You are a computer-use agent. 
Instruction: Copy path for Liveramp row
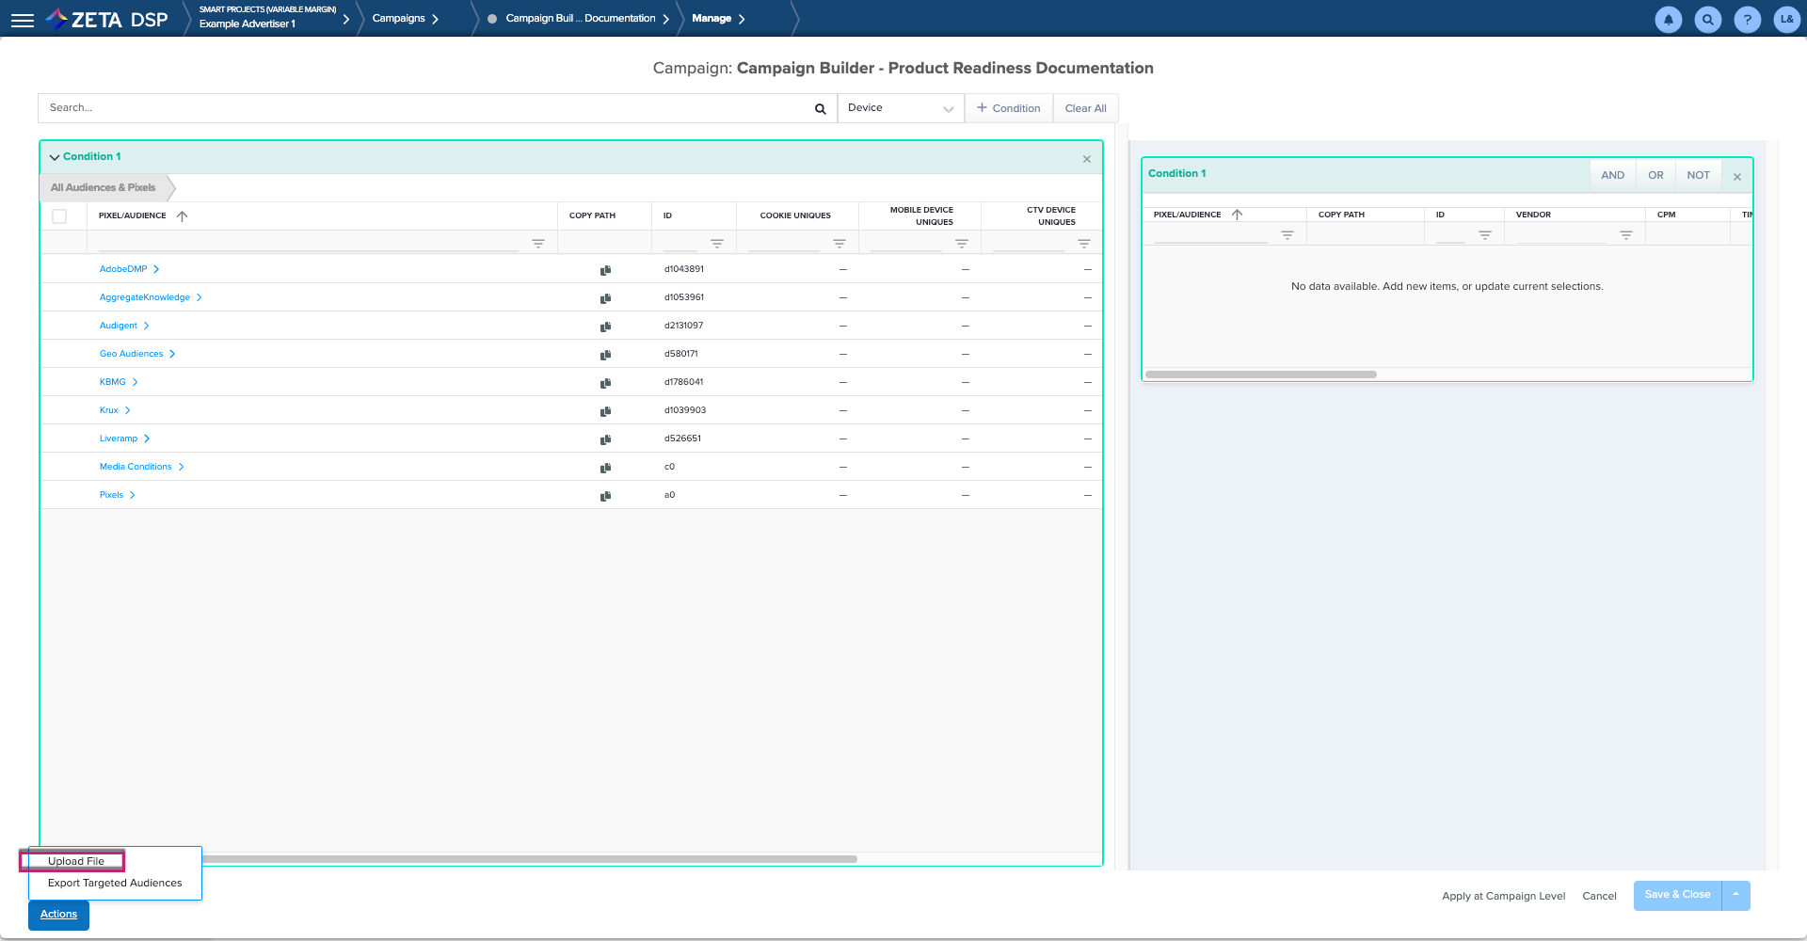tap(605, 439)
